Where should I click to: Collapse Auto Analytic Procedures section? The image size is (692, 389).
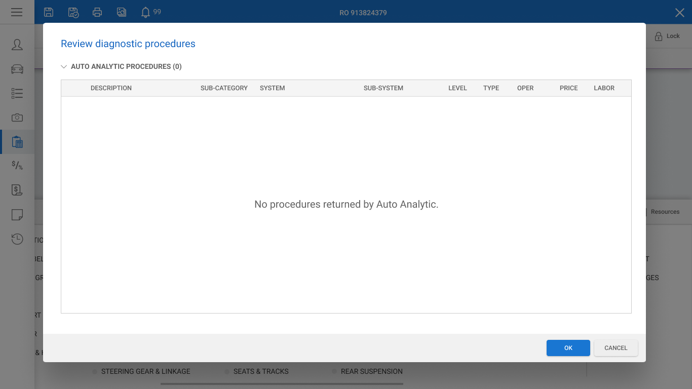[64, 66]
